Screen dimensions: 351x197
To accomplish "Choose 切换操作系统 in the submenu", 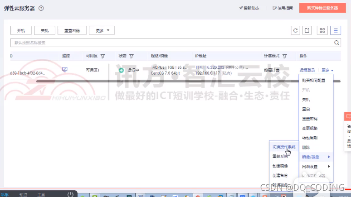I will click(x=284, y=147).
